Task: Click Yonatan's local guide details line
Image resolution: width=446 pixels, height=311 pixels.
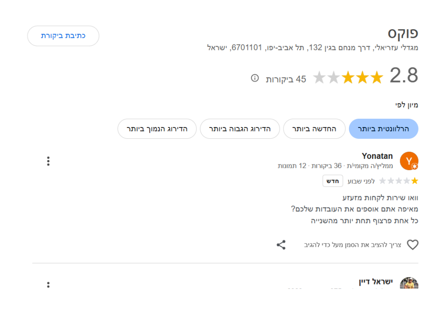Action: [x=335, y=166]
